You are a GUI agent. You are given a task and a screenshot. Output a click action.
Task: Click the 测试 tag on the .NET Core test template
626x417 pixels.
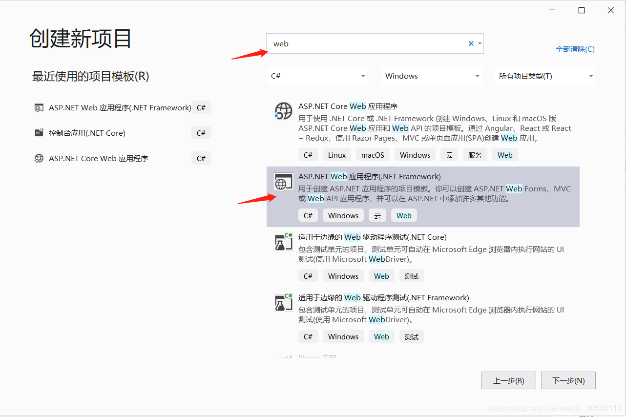(x=412, y=276)
